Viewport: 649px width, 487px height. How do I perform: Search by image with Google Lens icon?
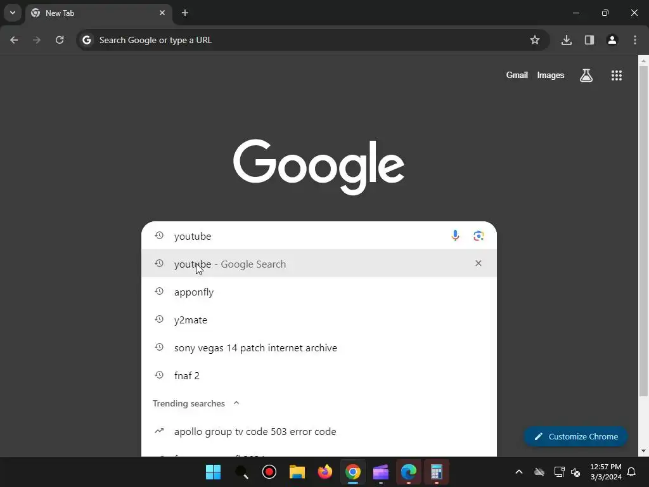click(x=479, y=236)
